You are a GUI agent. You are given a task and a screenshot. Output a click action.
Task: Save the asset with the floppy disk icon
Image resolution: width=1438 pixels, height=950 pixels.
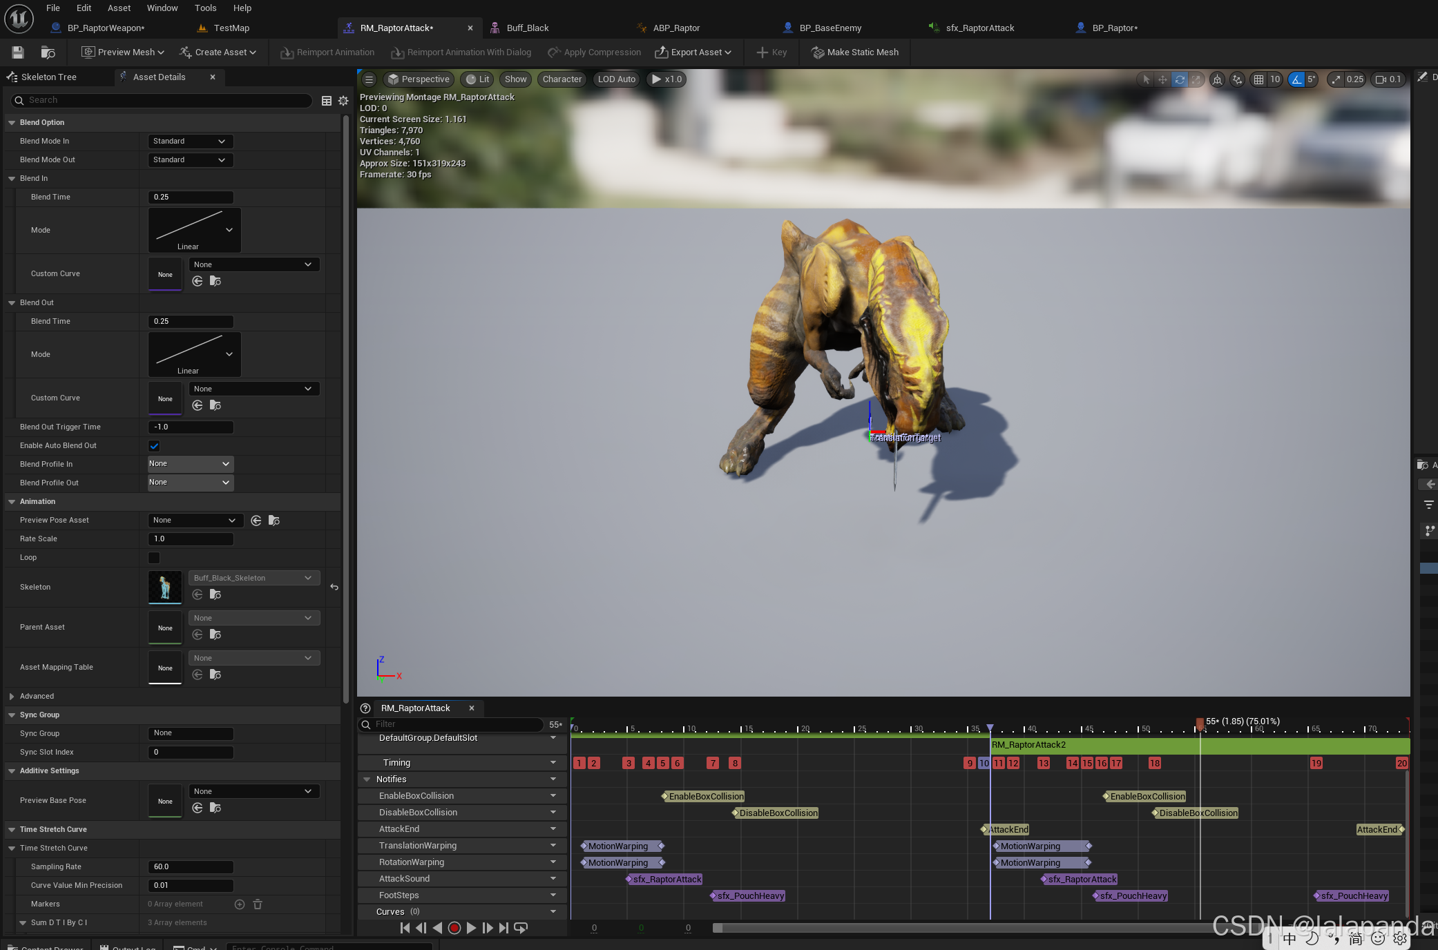pyautogui.click(x=18, y=52)
